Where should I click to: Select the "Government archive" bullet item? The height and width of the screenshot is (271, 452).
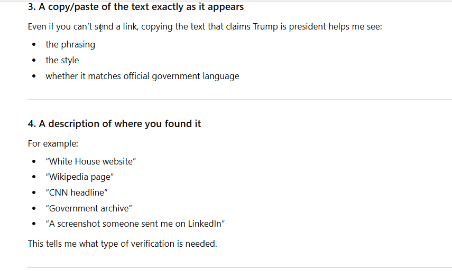(x=89, y=208)
